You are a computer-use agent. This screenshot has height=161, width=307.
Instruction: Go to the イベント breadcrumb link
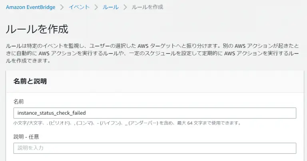pyautogui.click(x=79, y=7)
